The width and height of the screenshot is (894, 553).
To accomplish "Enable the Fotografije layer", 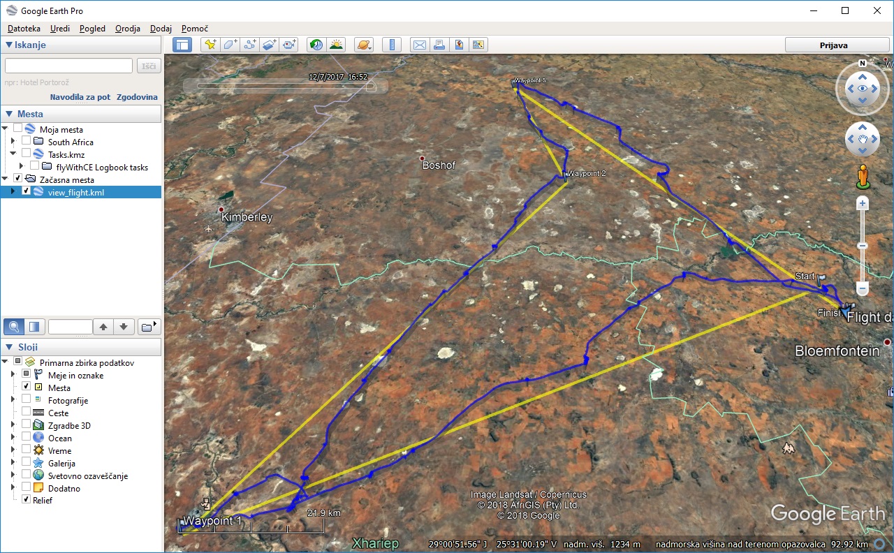I will click(26, 400).
